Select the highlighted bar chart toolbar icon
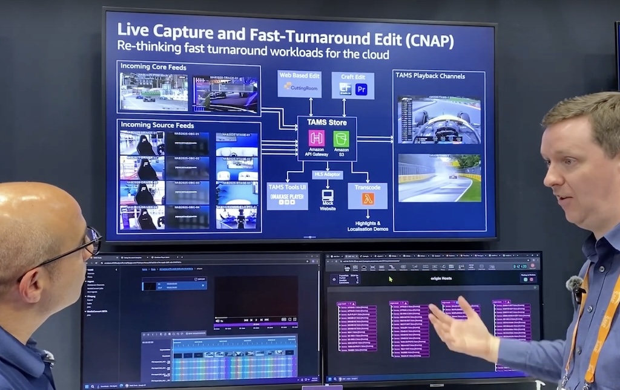 click(x=347, y=268)
